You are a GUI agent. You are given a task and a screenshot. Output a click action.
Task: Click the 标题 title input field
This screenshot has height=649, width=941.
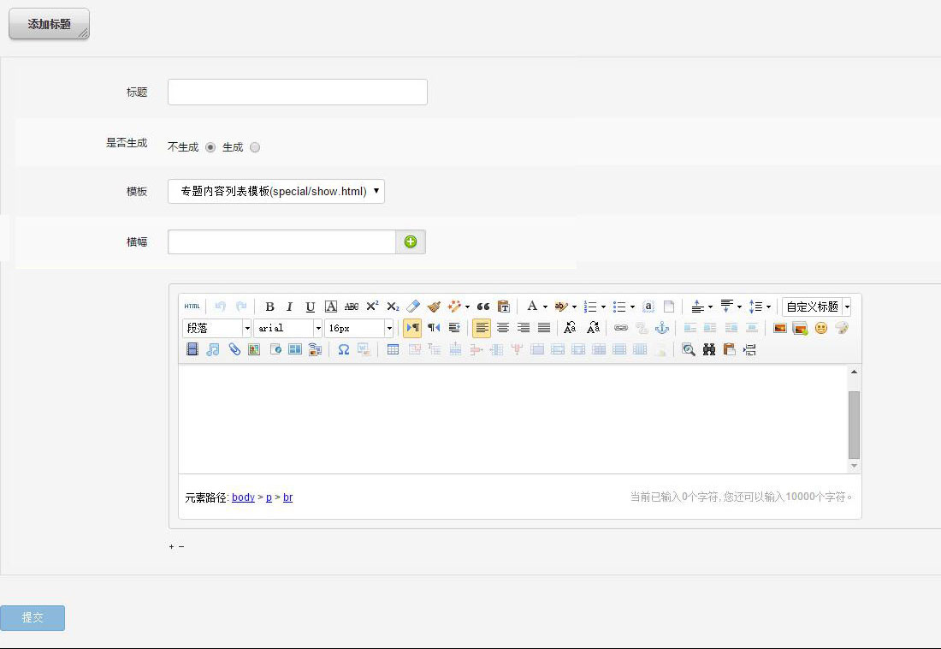(297, 92)
